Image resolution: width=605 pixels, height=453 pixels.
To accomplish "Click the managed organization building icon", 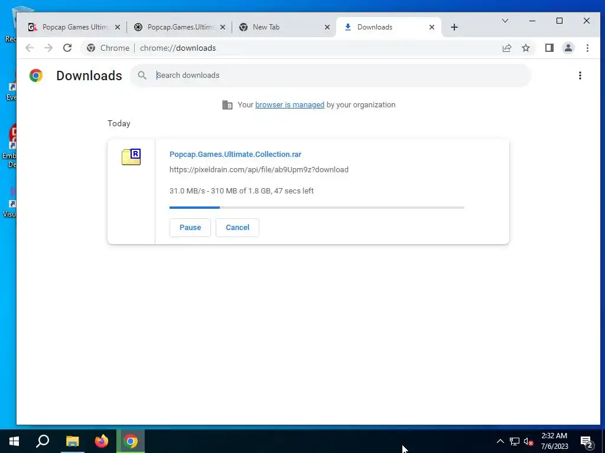I will tap(227, 105).
